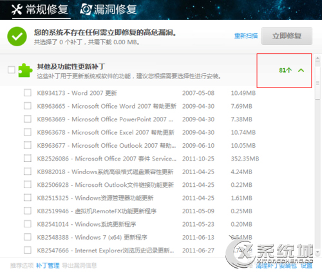
Task: Click the patch name KB2515325 - Windows资源管理器功能更新
Action: click(95, 198)
